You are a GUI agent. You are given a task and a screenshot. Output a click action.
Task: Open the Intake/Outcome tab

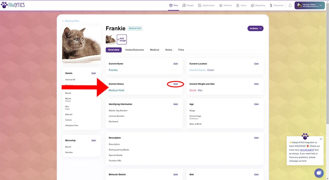[134, 50]
